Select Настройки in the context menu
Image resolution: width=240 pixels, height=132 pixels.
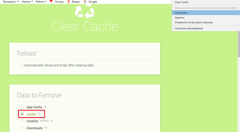(181, 13)
